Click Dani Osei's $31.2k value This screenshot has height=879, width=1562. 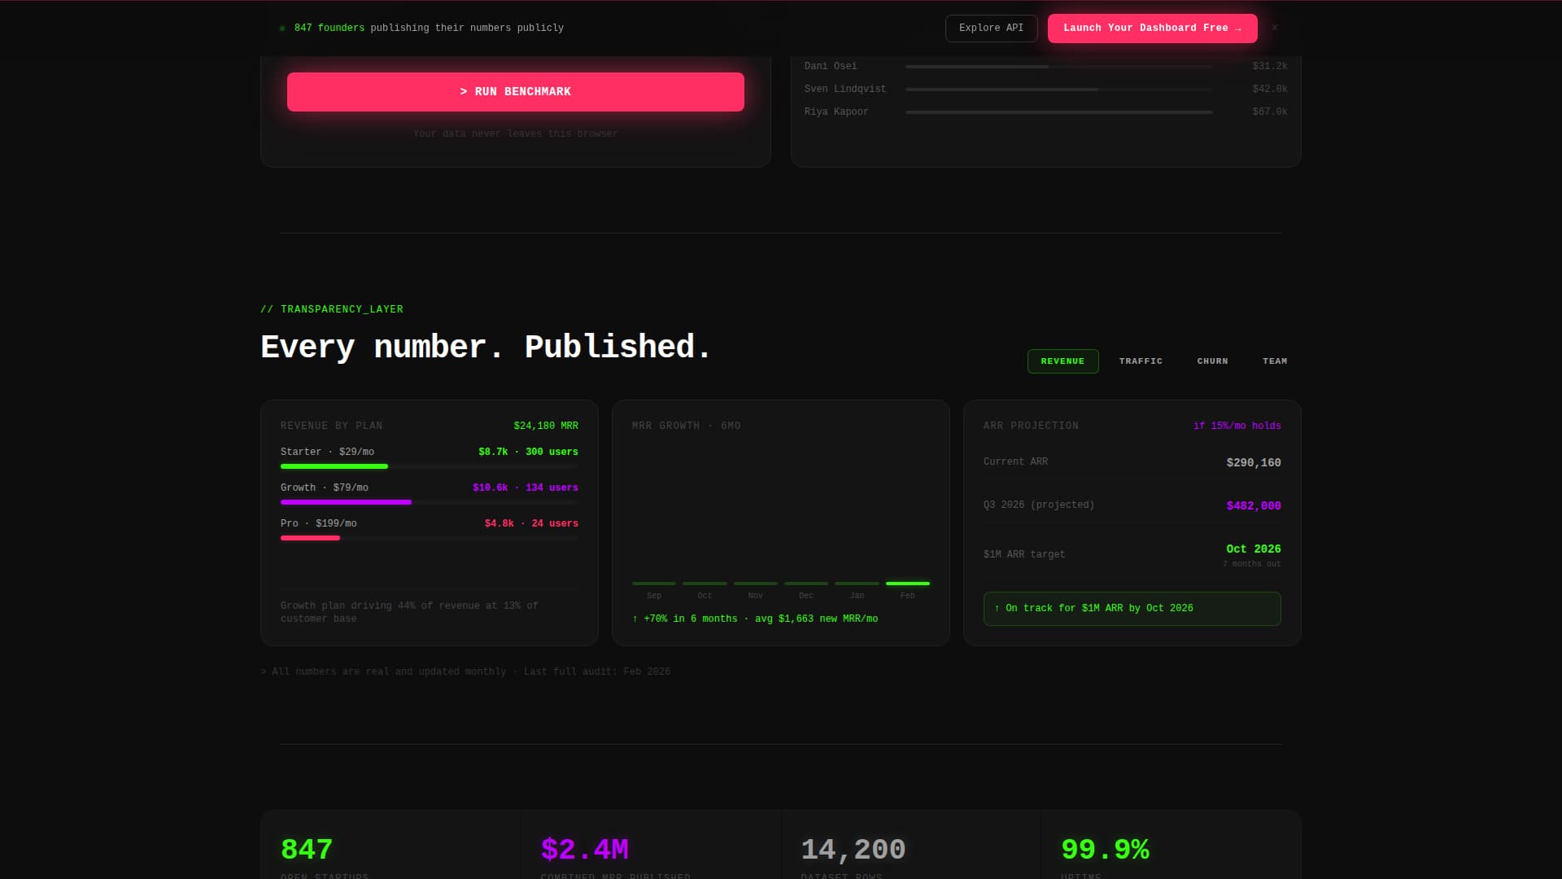coord(1269,66)
